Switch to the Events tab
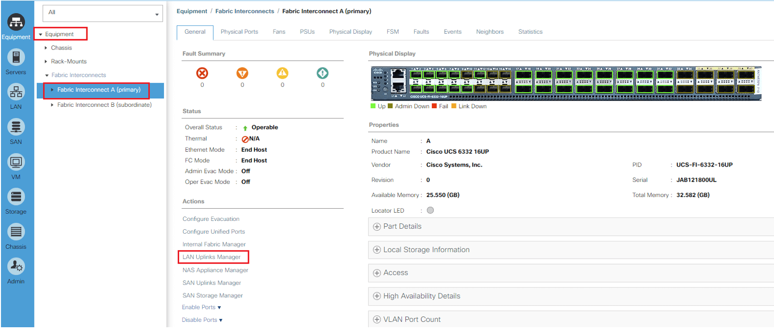774x336 pixels. [x=453, y=32]
